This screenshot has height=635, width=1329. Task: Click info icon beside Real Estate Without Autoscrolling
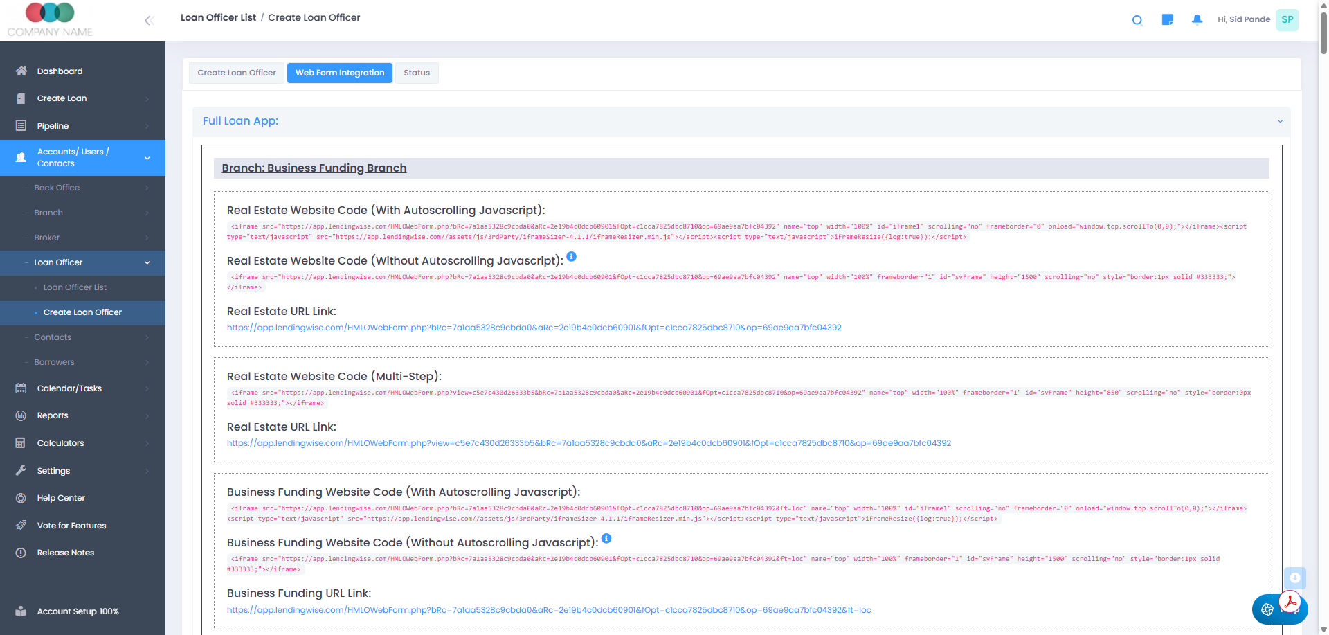tap(571, 257)
